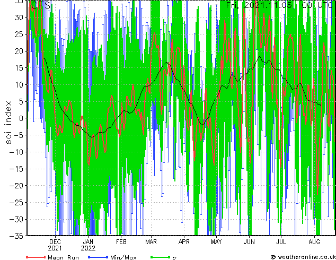Click the 'Fri, 2021.11.05' date header

[259, 5]
